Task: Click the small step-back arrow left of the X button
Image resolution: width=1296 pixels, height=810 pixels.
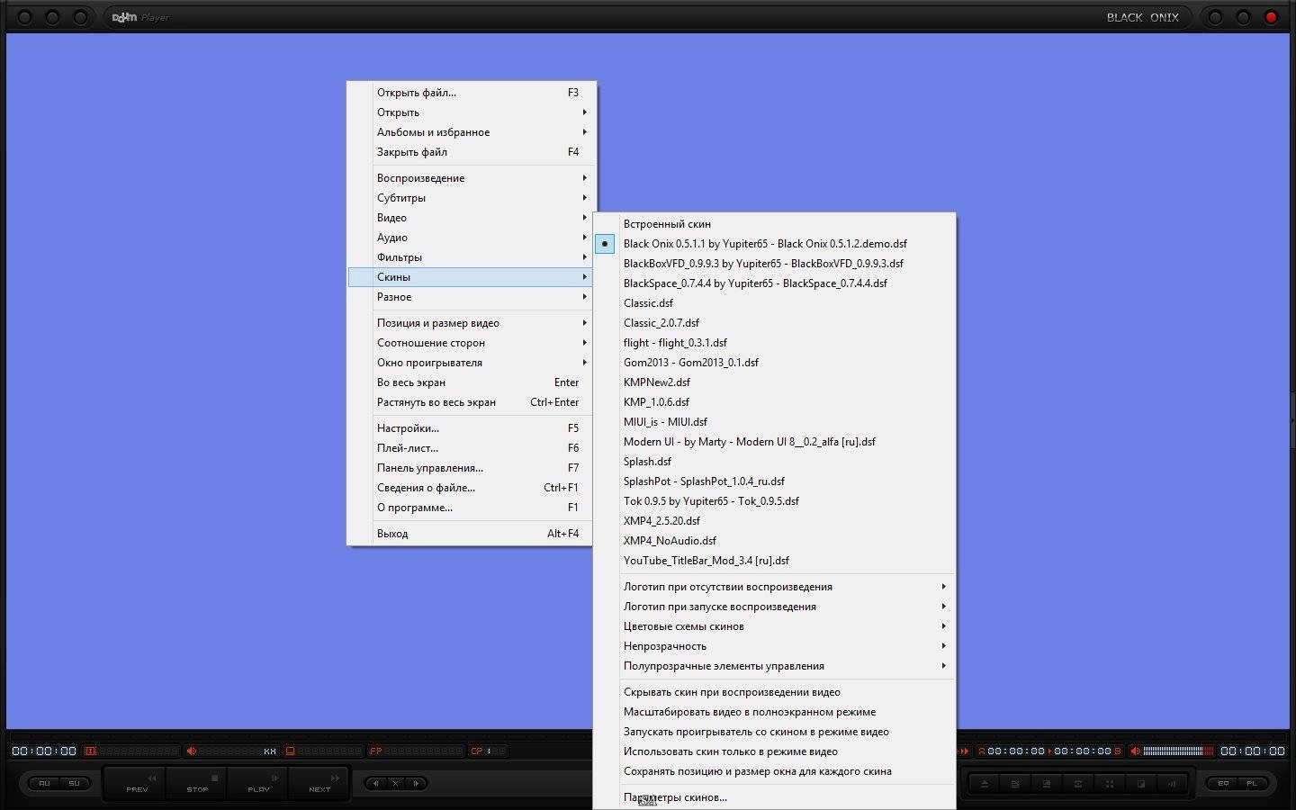Action: coord(375,783)
